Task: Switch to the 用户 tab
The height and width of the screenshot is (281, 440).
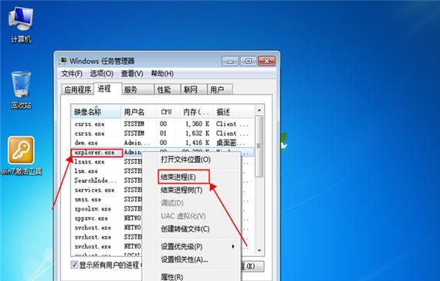Action: click(220, 90)
